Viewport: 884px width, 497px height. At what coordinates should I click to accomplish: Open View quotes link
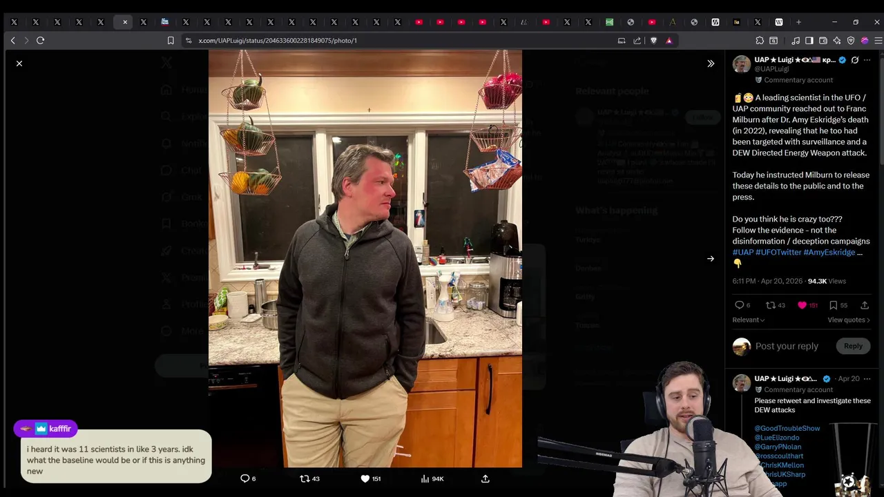849,320
